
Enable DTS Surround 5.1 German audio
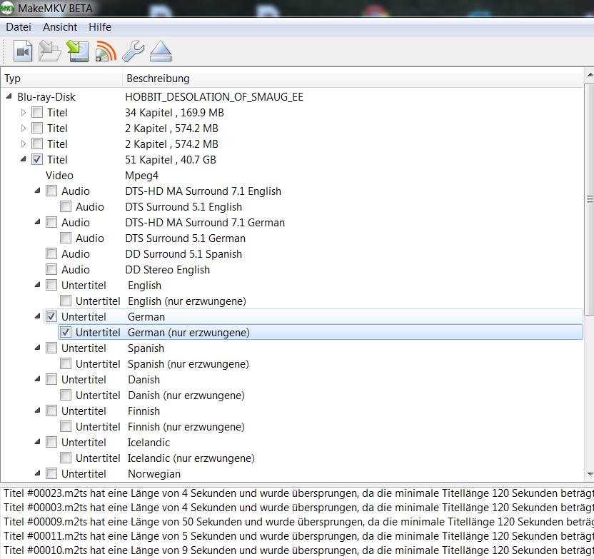click(66, 238)
